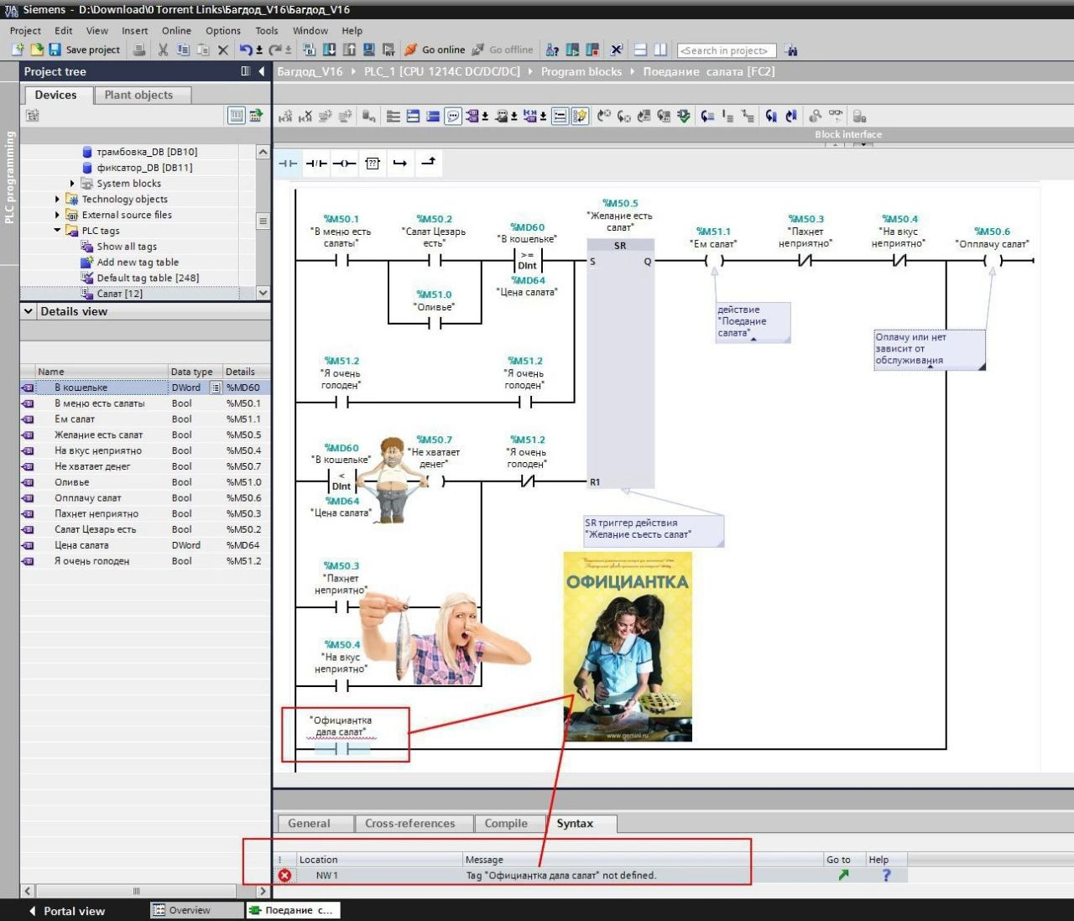Close the ladder branch
The width and height of the screenshot is (1074, 921).
click(429, 162)
